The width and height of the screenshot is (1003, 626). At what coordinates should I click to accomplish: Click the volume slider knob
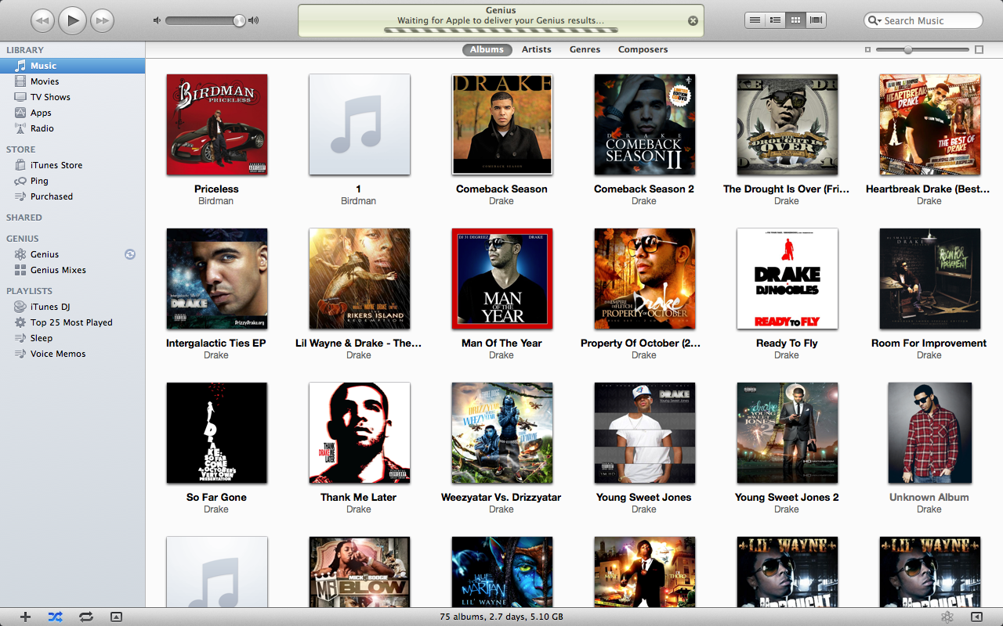click(x=239, y=20)
